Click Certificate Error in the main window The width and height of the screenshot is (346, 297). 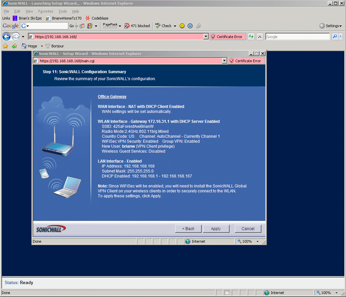point(227,36)
